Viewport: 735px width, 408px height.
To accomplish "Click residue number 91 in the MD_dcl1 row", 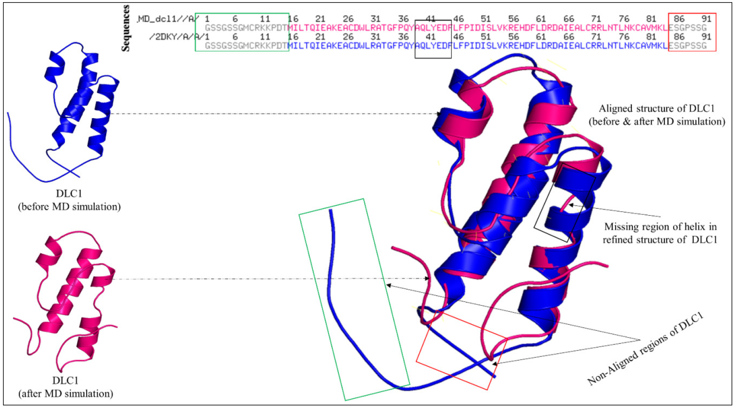I will point(706,19).
